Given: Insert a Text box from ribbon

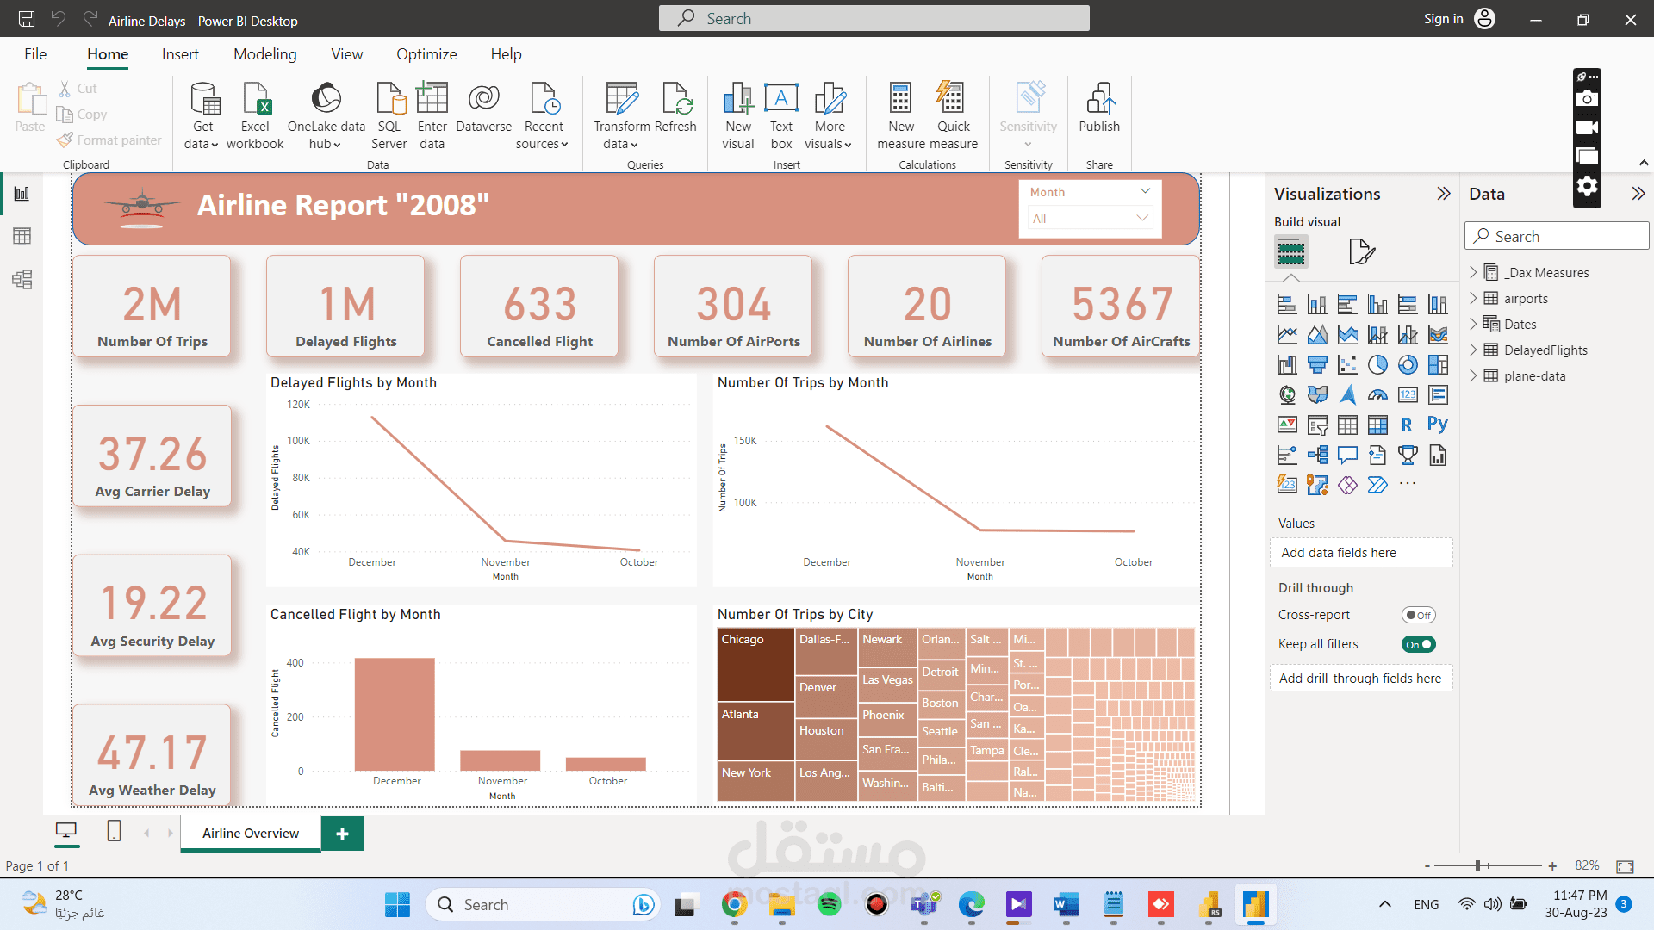Looking at the screenshot, I should tap(781, 115).
